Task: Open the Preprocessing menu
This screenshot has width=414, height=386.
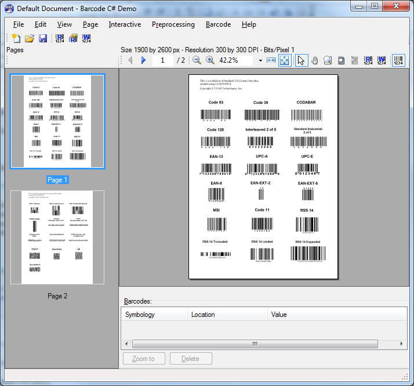Action: coord(173,24)
